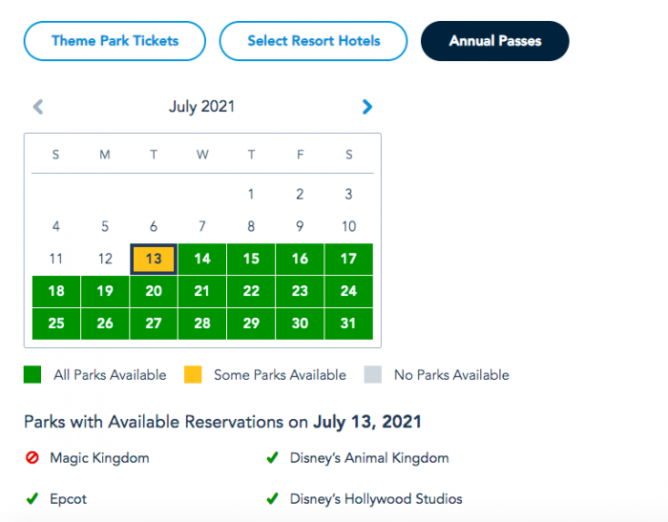Viewport: 668px width, 522px height.
Task: Go to previous month with left arrow
Action: tap(38, 107)
